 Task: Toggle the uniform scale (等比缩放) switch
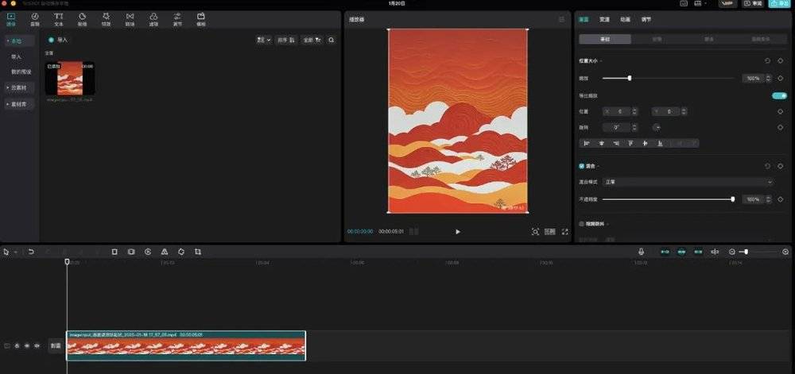coord(778,95)
